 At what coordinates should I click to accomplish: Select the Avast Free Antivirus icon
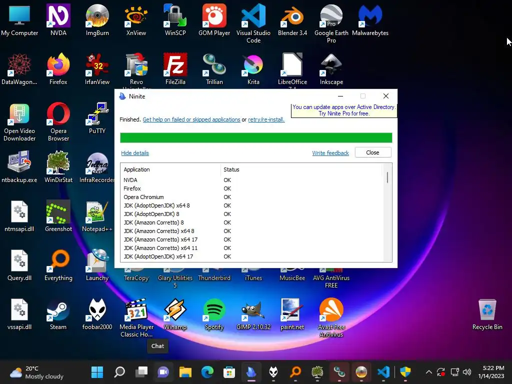point(331,317)
